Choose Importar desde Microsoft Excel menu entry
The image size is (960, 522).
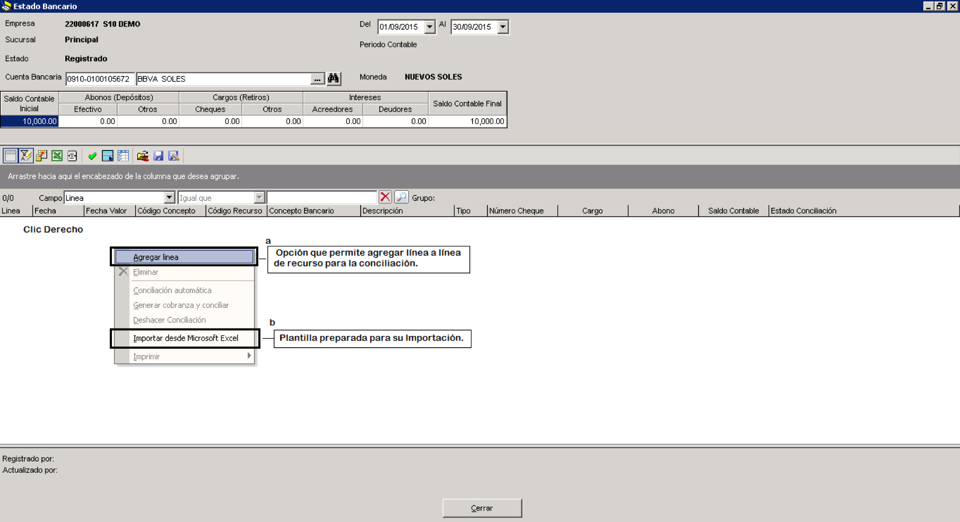coord(186,338)
